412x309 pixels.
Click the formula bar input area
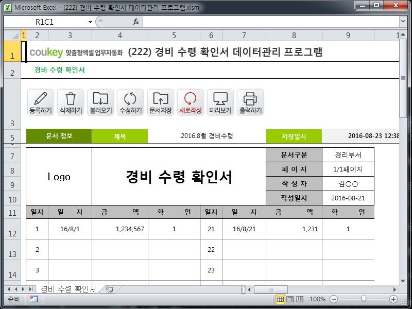point(271,22)
